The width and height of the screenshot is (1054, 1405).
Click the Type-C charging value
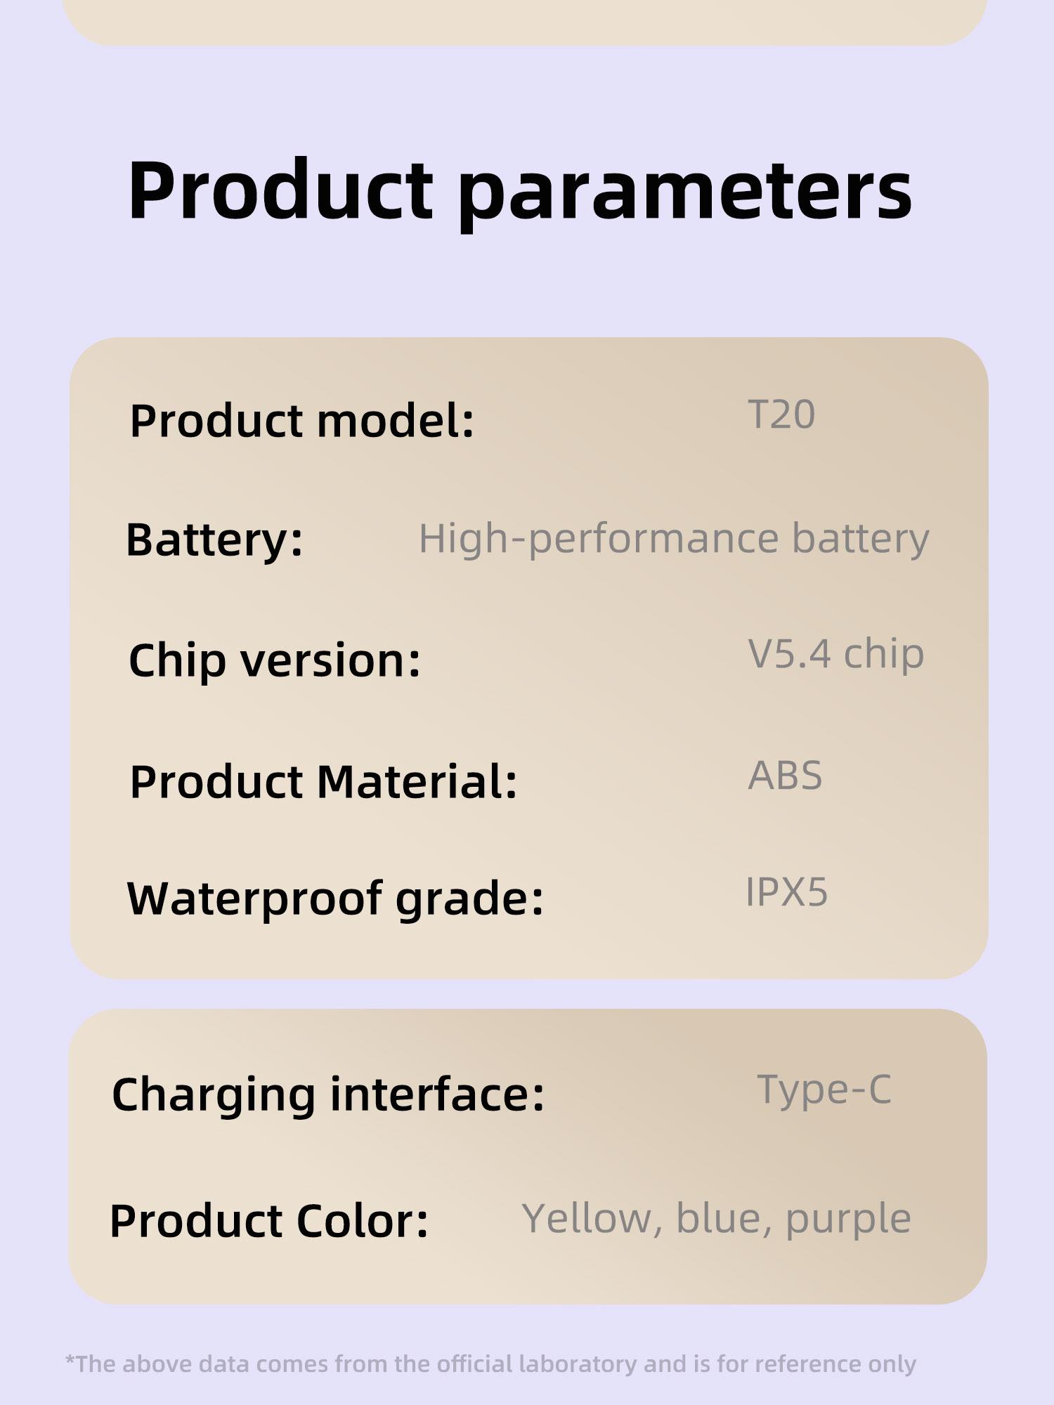pos(824,1090)
